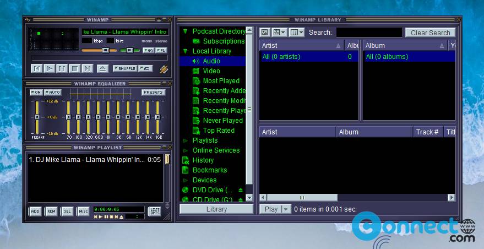Image resolution: width=484 pixels, height=249 pixels.
Task: Focus the library Search field
Action: (369, 33)
